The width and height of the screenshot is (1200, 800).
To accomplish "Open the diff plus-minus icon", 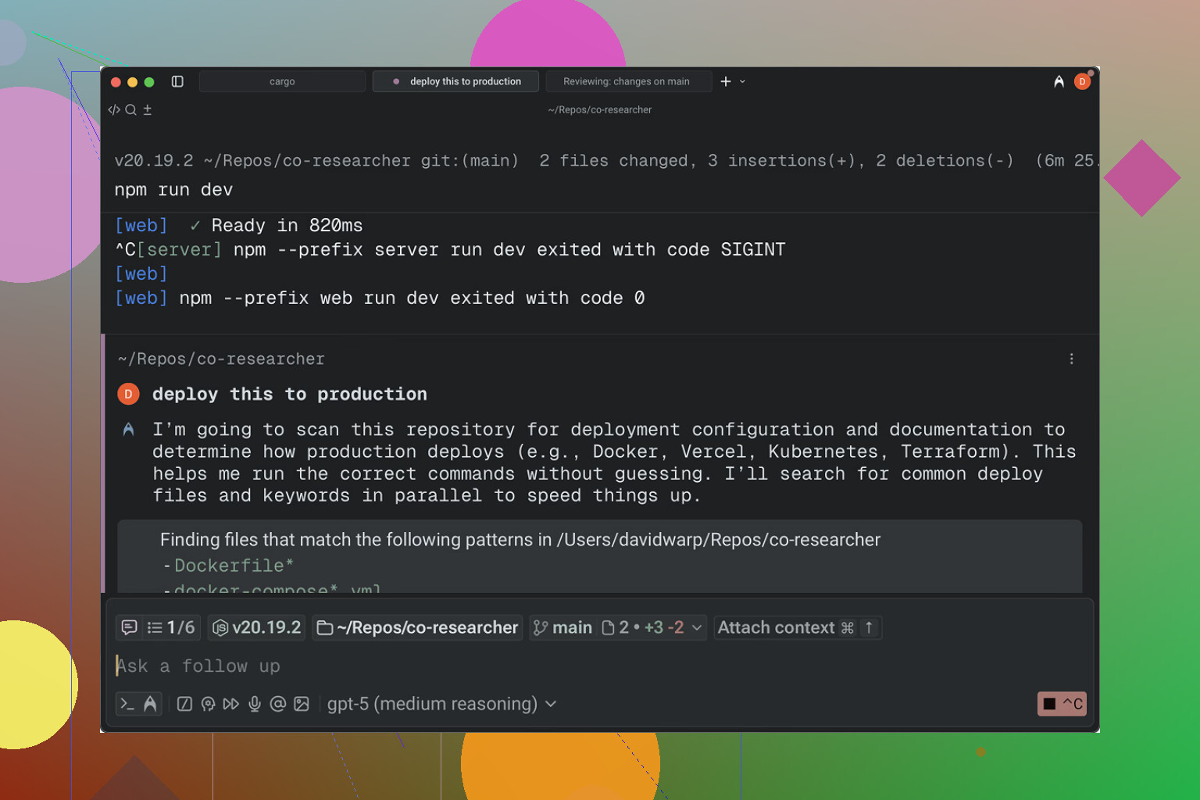I will [x=148, y=110].
